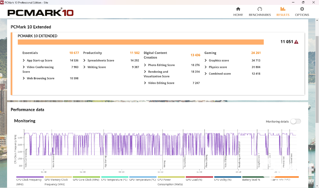Screen dimensions: 319x188
Task: Click the Digital Content Creation heading
Action: [x=155, y=55]
